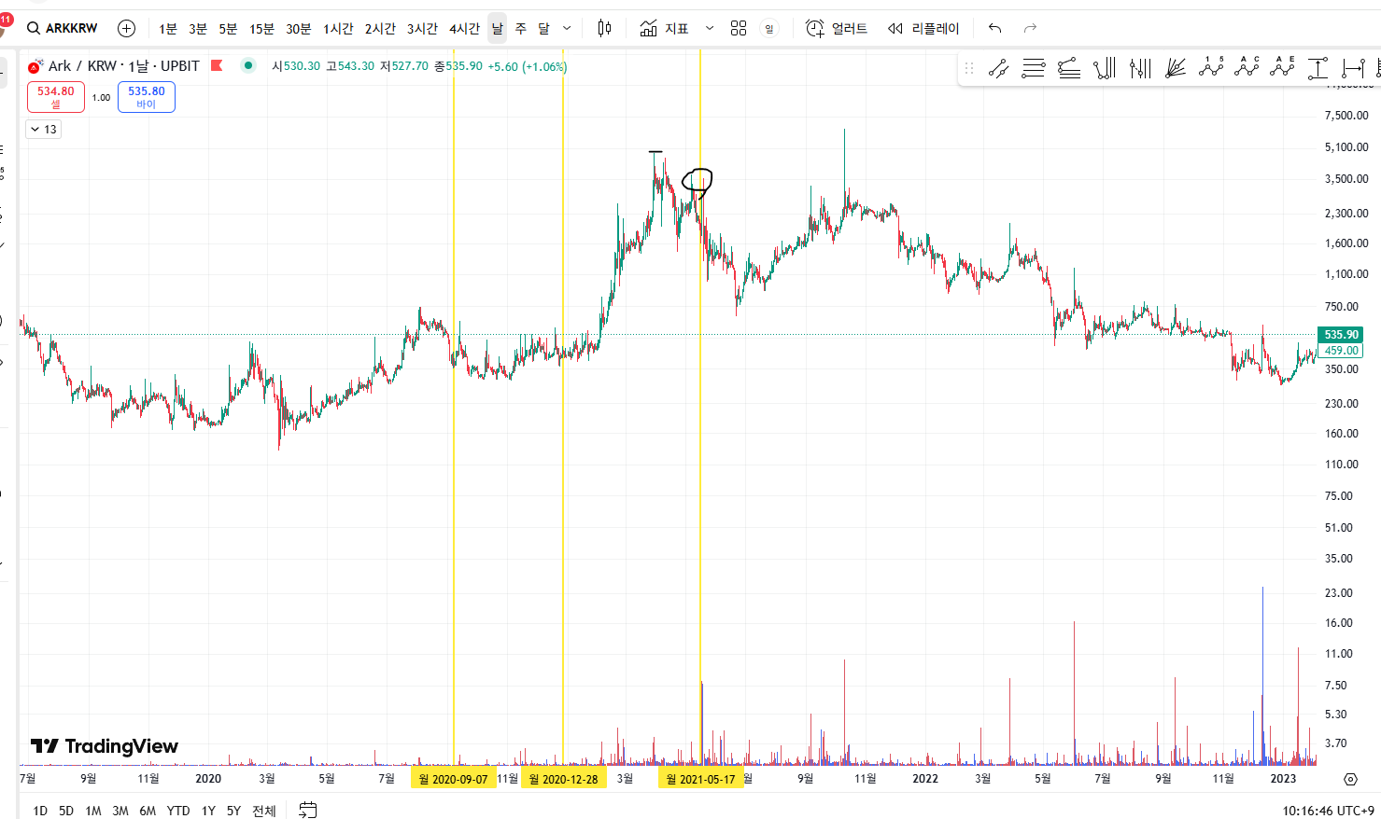Screen dimensions: 1381x819
Task: Select the parallel channel drawing tool
Action: coord(1069,68)
